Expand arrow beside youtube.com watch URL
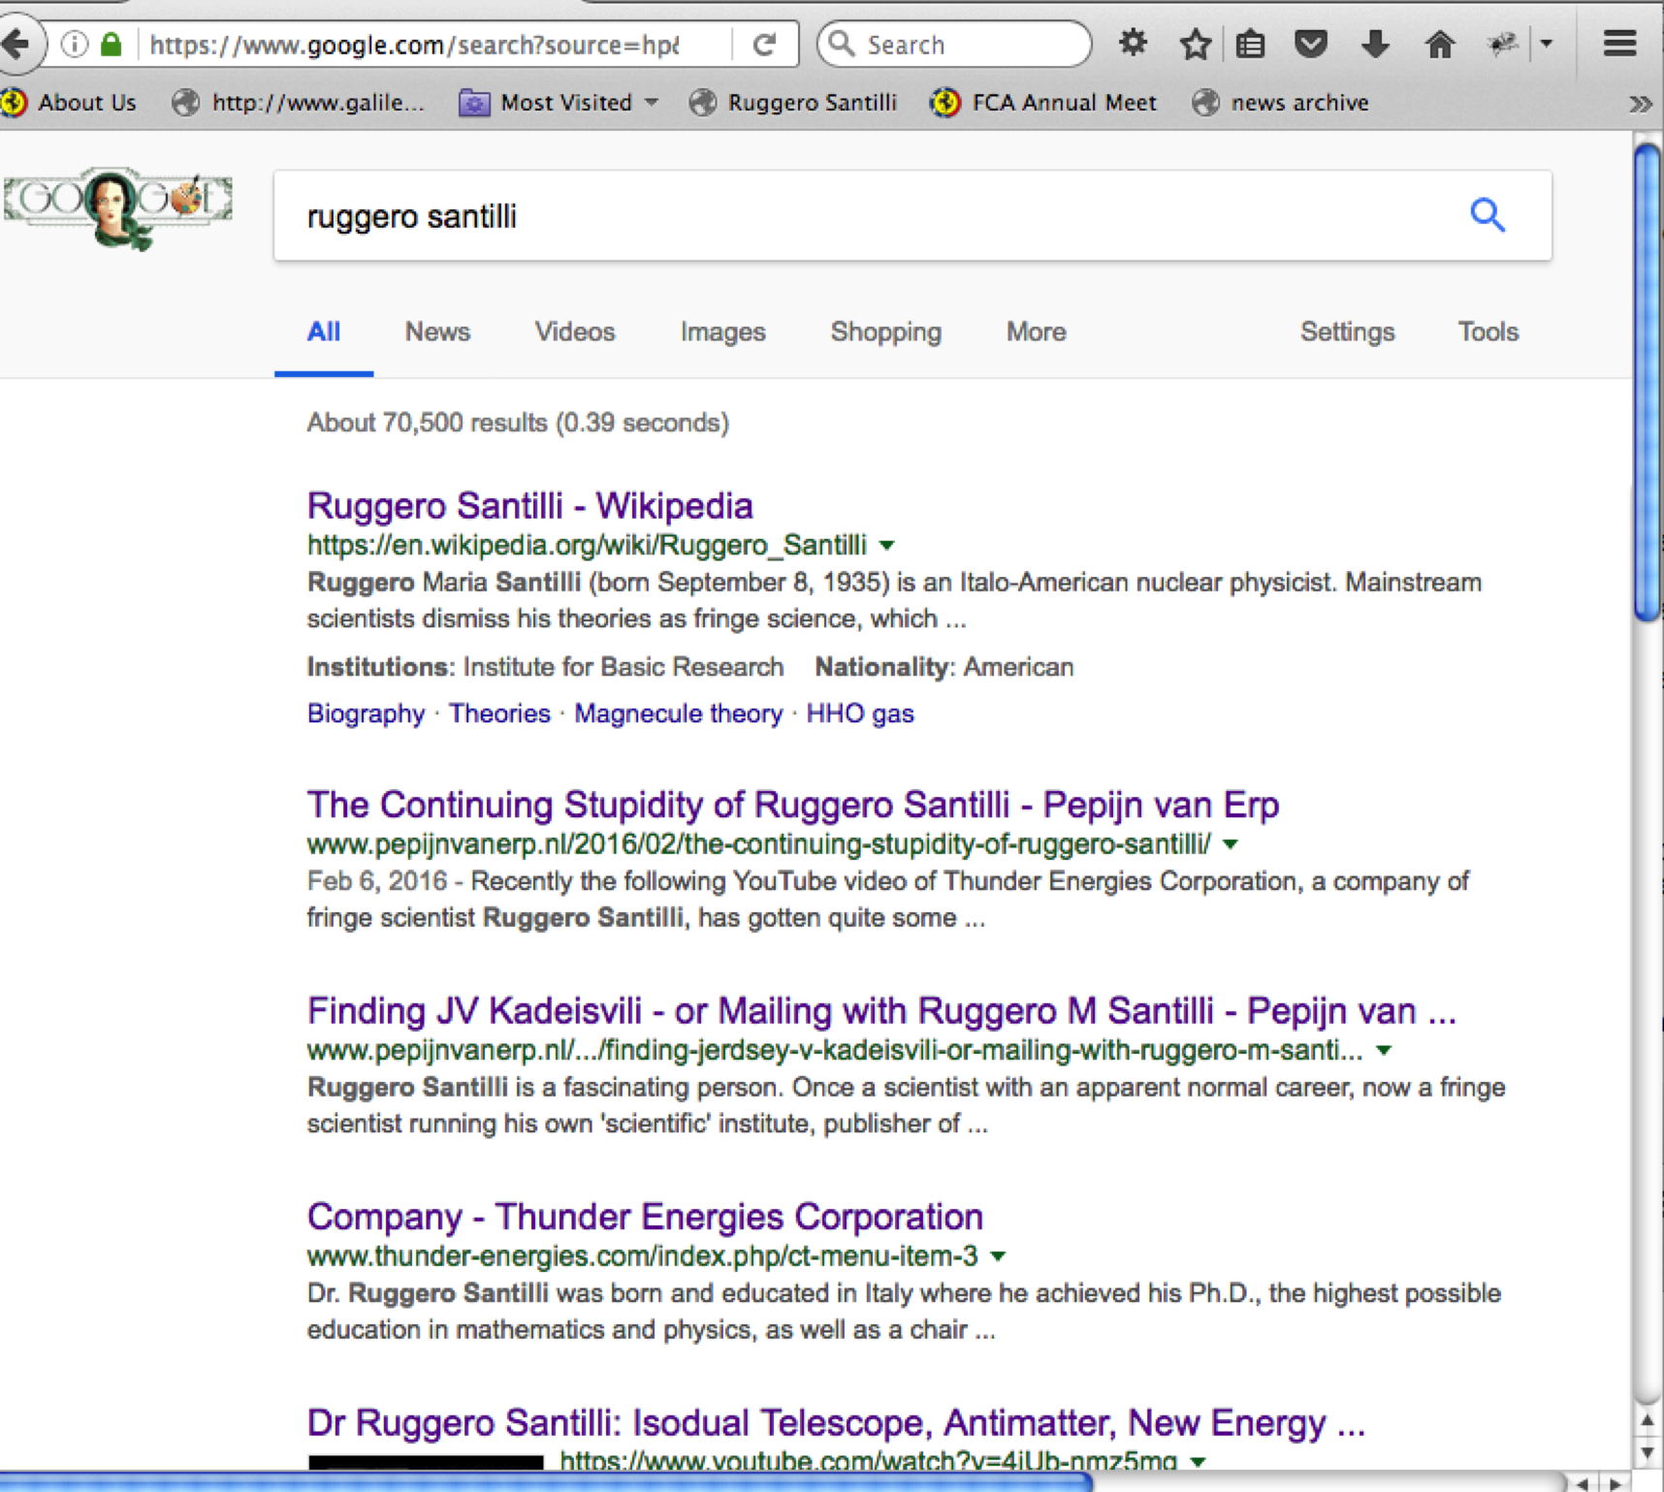 1199,1461
